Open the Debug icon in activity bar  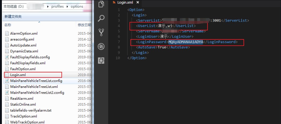pos(101,47)
